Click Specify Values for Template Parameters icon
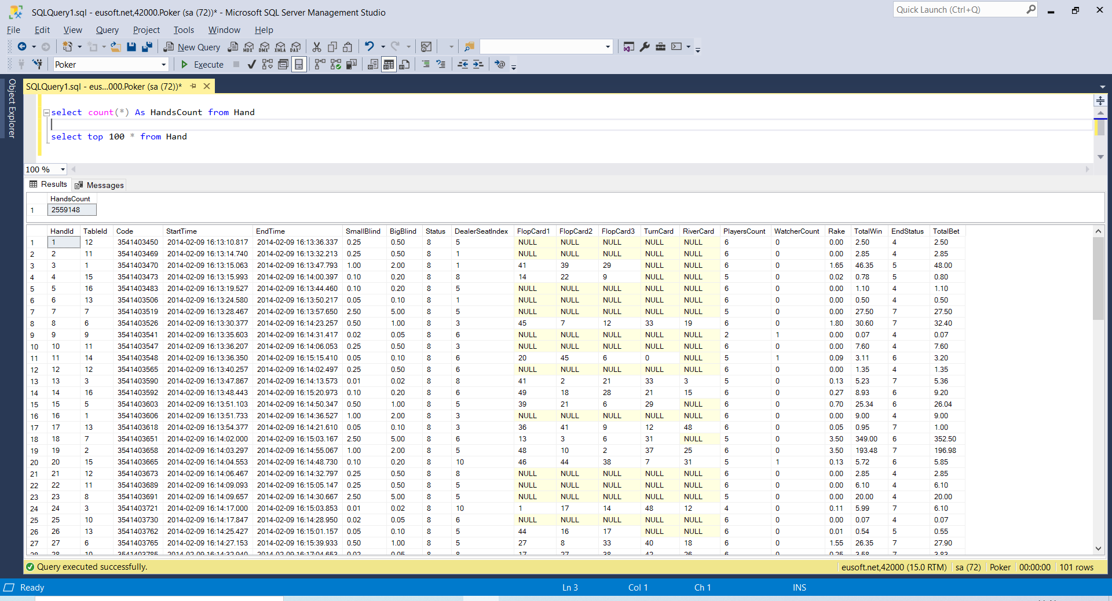 500,64
